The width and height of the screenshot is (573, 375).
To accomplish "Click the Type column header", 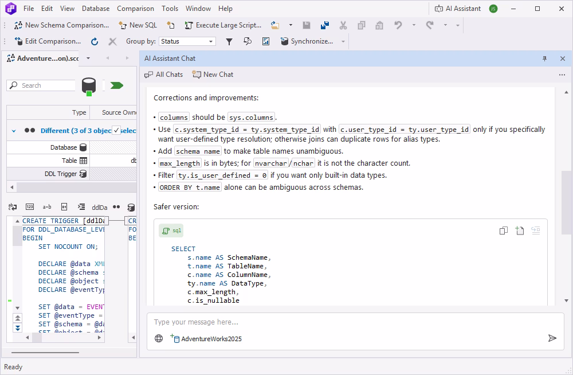I will click(48, 112).
